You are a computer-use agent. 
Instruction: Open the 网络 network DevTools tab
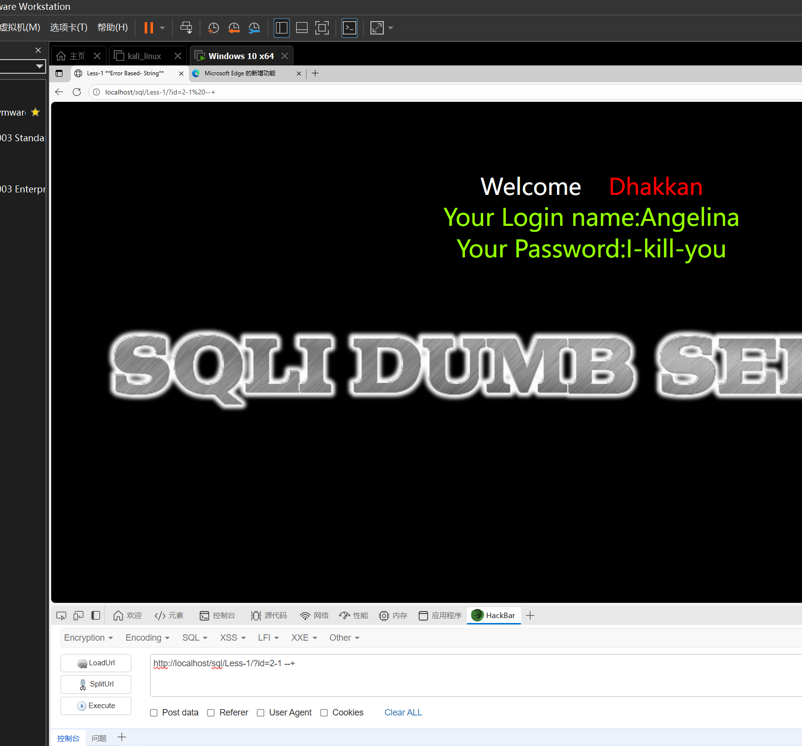coord(314,616)
